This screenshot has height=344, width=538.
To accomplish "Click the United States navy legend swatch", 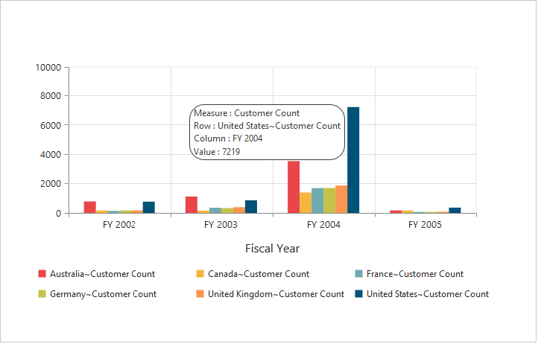I will (x=358, y=294).
